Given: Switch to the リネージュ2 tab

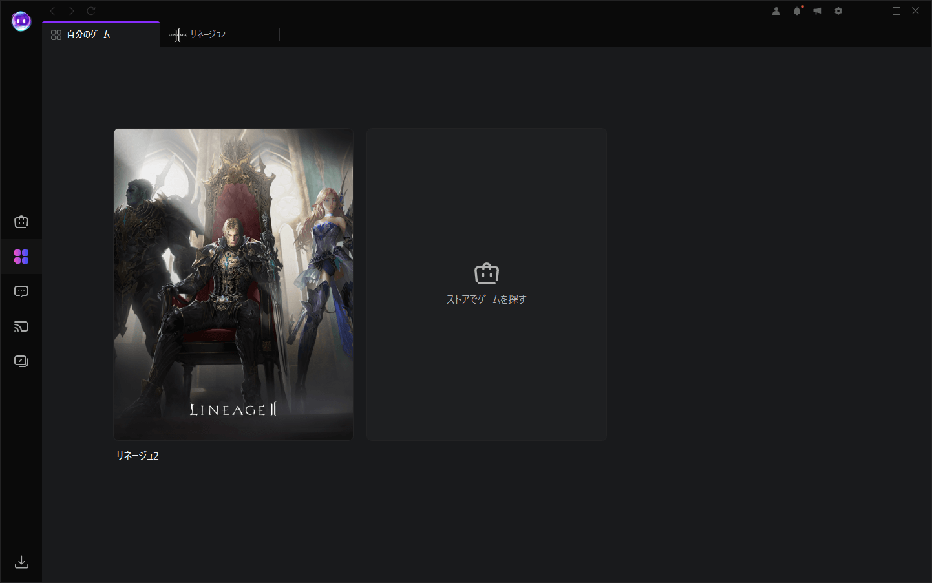Looking at the screenshot, I should tap(207, 35).
